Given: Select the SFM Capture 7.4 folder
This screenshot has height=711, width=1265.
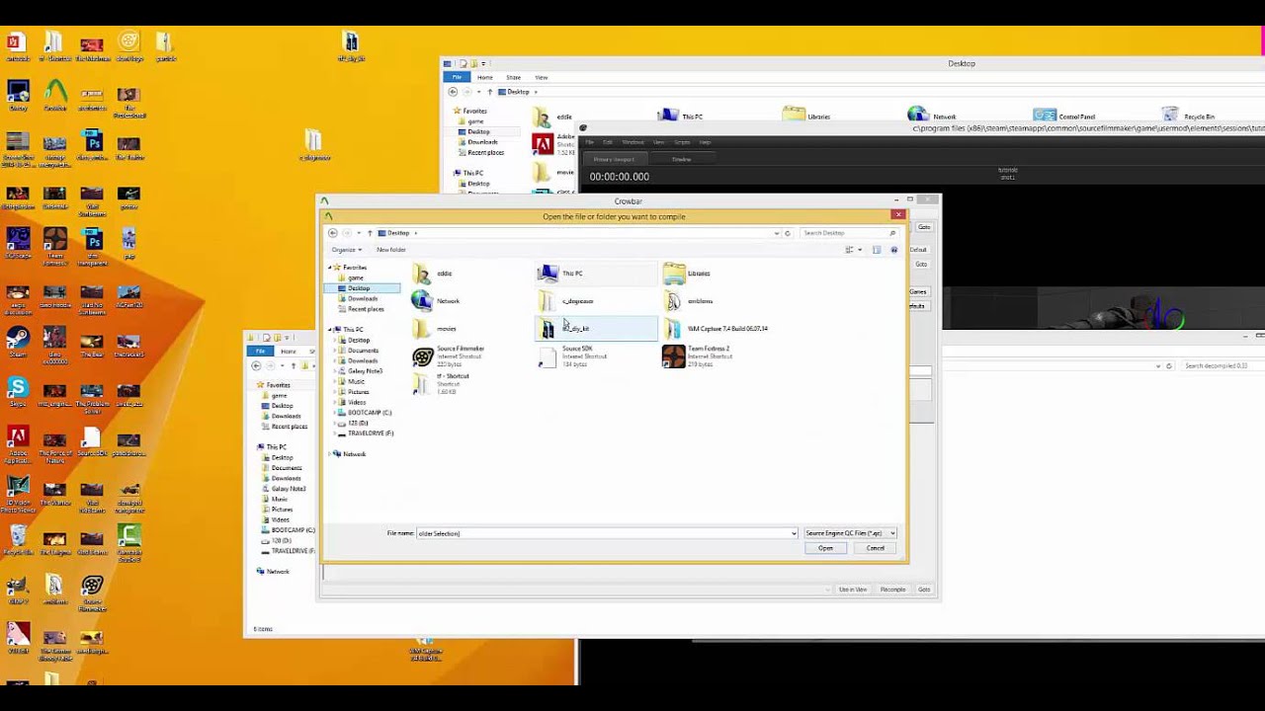Looking at the screenshot, I should click(716, 329).
